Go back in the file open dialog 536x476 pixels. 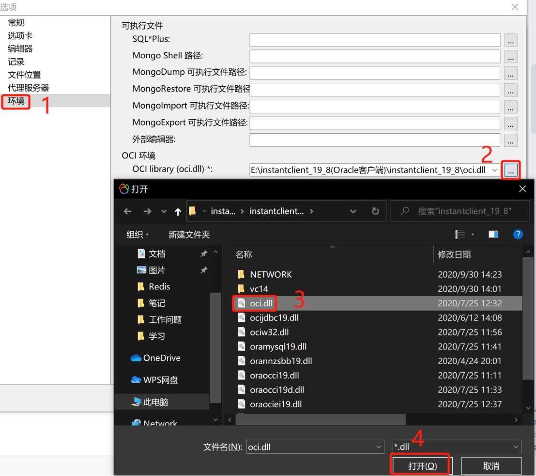(127, 211)
